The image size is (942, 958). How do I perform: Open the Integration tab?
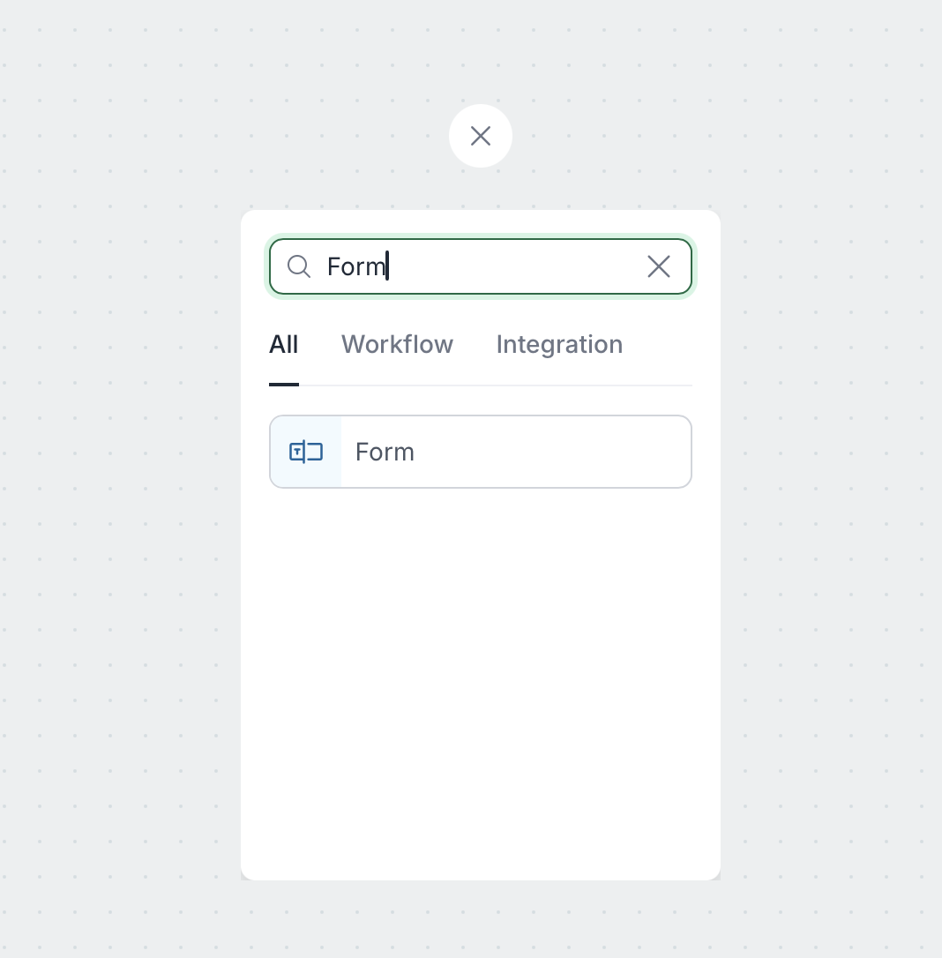(x=559, y=344)
